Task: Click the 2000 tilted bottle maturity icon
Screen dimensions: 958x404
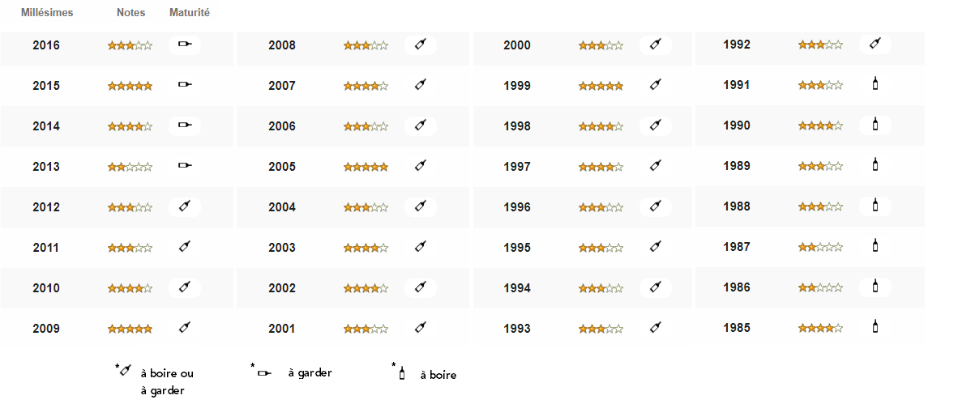Action: tap(656, 44)
